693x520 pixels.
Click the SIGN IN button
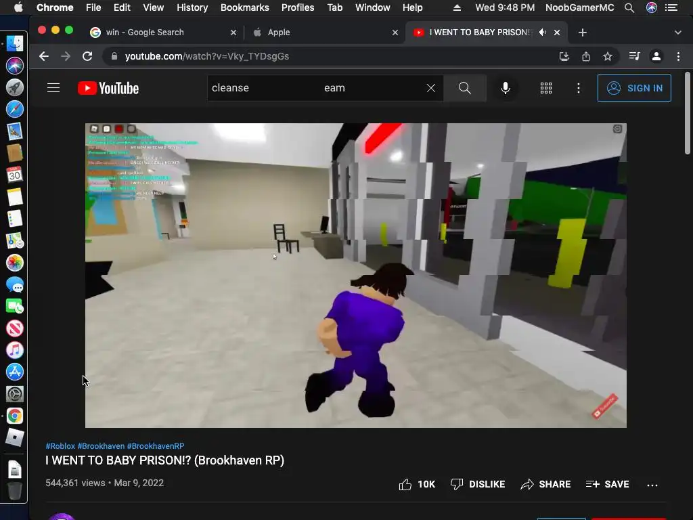(x=634, y=88)
